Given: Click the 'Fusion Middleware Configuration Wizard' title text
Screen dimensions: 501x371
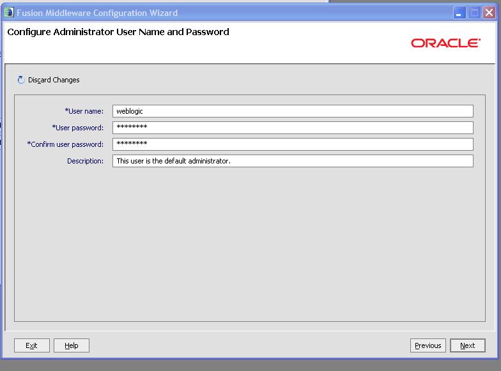Looking at the screenshot, I should pos(97,13).
